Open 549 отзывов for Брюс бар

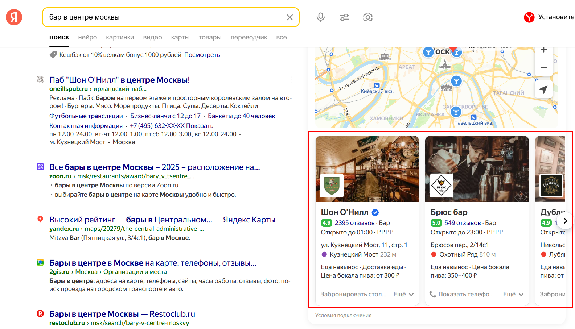(463, 223)
